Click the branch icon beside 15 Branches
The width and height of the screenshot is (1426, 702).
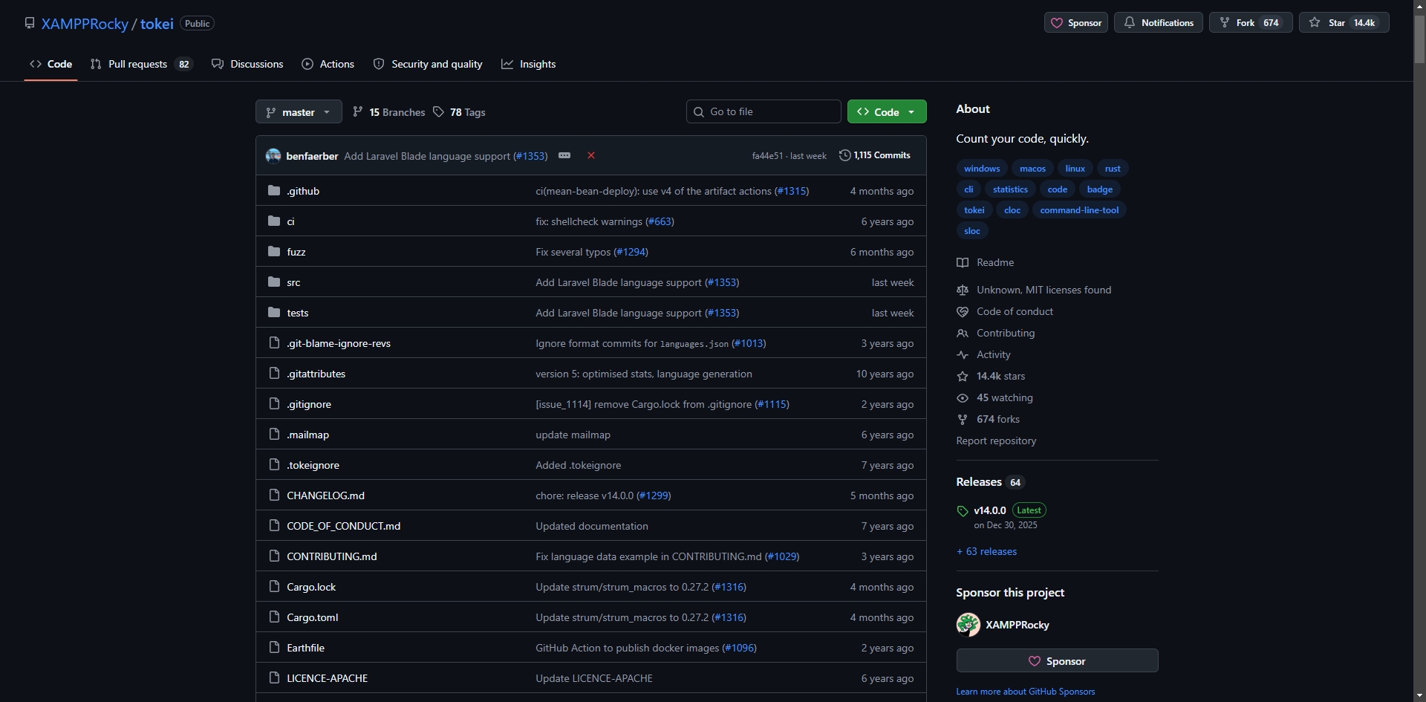coord(358,111)
